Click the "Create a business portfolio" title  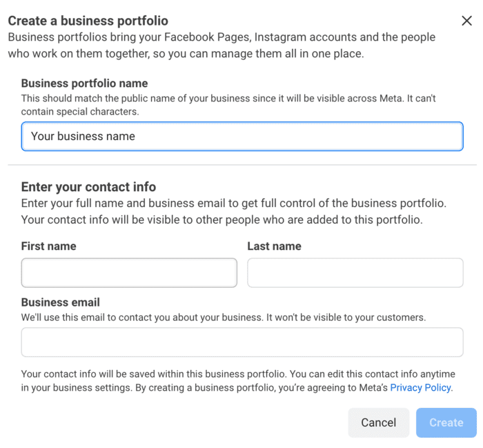pos(88,21)
